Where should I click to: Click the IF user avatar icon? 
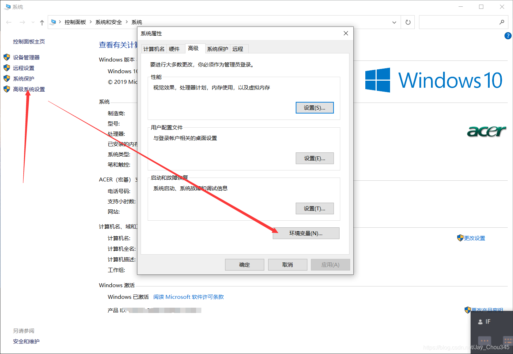[x=480, y=322]
